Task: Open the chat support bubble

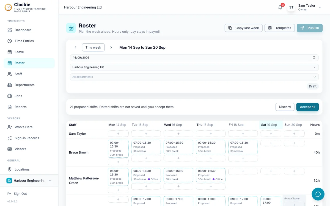Action: [x=318, y=194]
